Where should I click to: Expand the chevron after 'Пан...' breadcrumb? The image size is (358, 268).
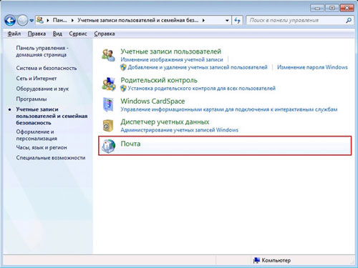tap(72, 21)
